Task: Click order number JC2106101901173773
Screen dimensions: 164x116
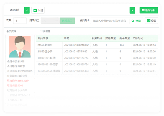Action: (x=76, y=58)
